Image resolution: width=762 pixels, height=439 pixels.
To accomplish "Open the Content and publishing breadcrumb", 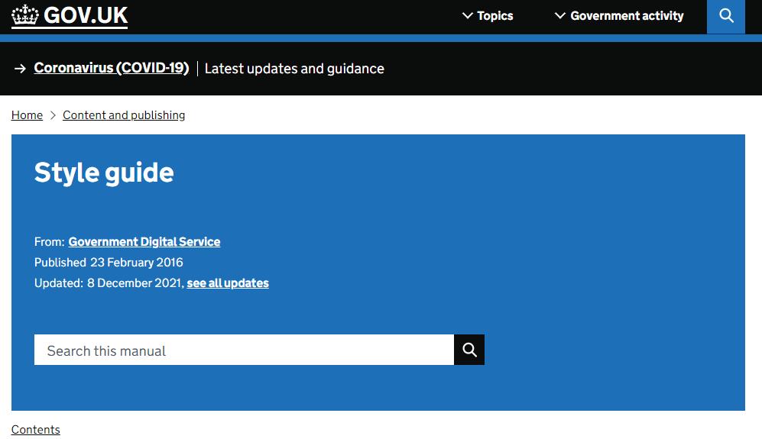I will coord(124,115).
